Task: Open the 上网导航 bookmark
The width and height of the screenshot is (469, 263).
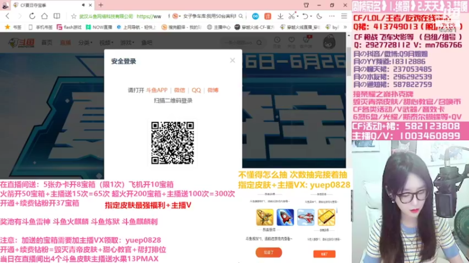Action: (137, 27)
